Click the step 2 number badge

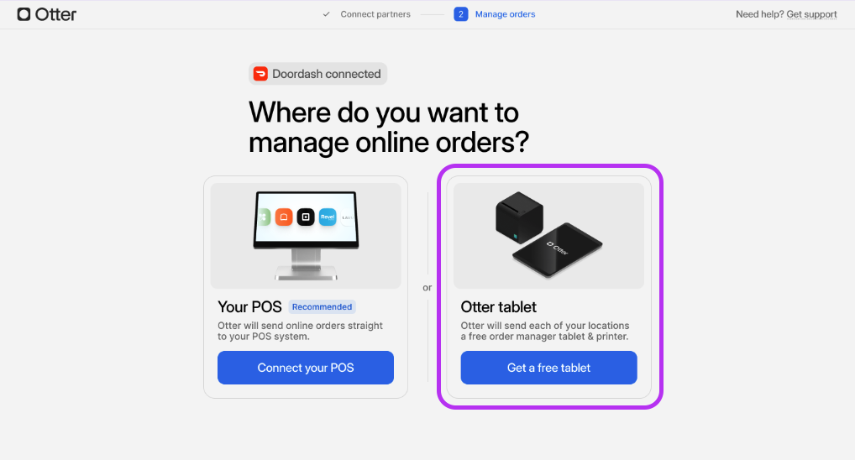point(461,14)
